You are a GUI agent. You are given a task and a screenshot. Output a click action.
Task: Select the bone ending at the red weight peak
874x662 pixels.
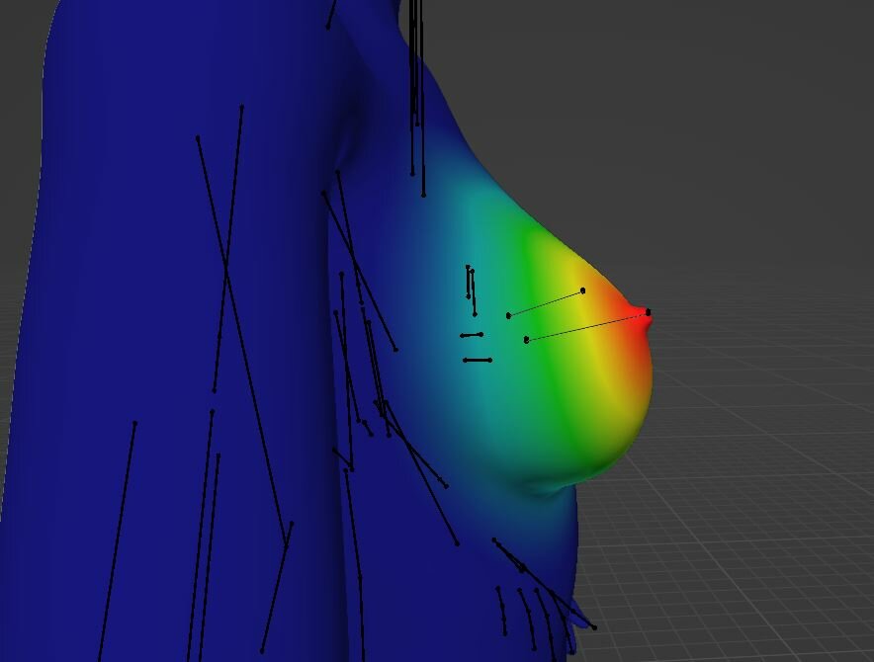click(587, 326)
